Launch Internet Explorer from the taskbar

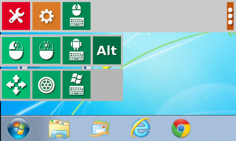(x=141, y=128)
